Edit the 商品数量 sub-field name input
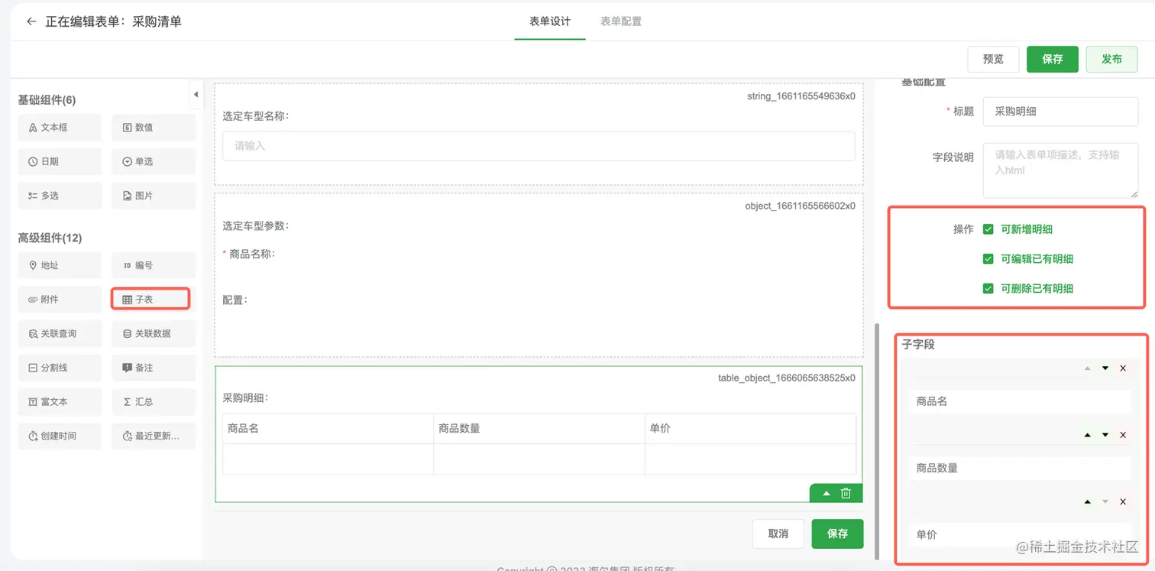 [x=1020, y=468]
